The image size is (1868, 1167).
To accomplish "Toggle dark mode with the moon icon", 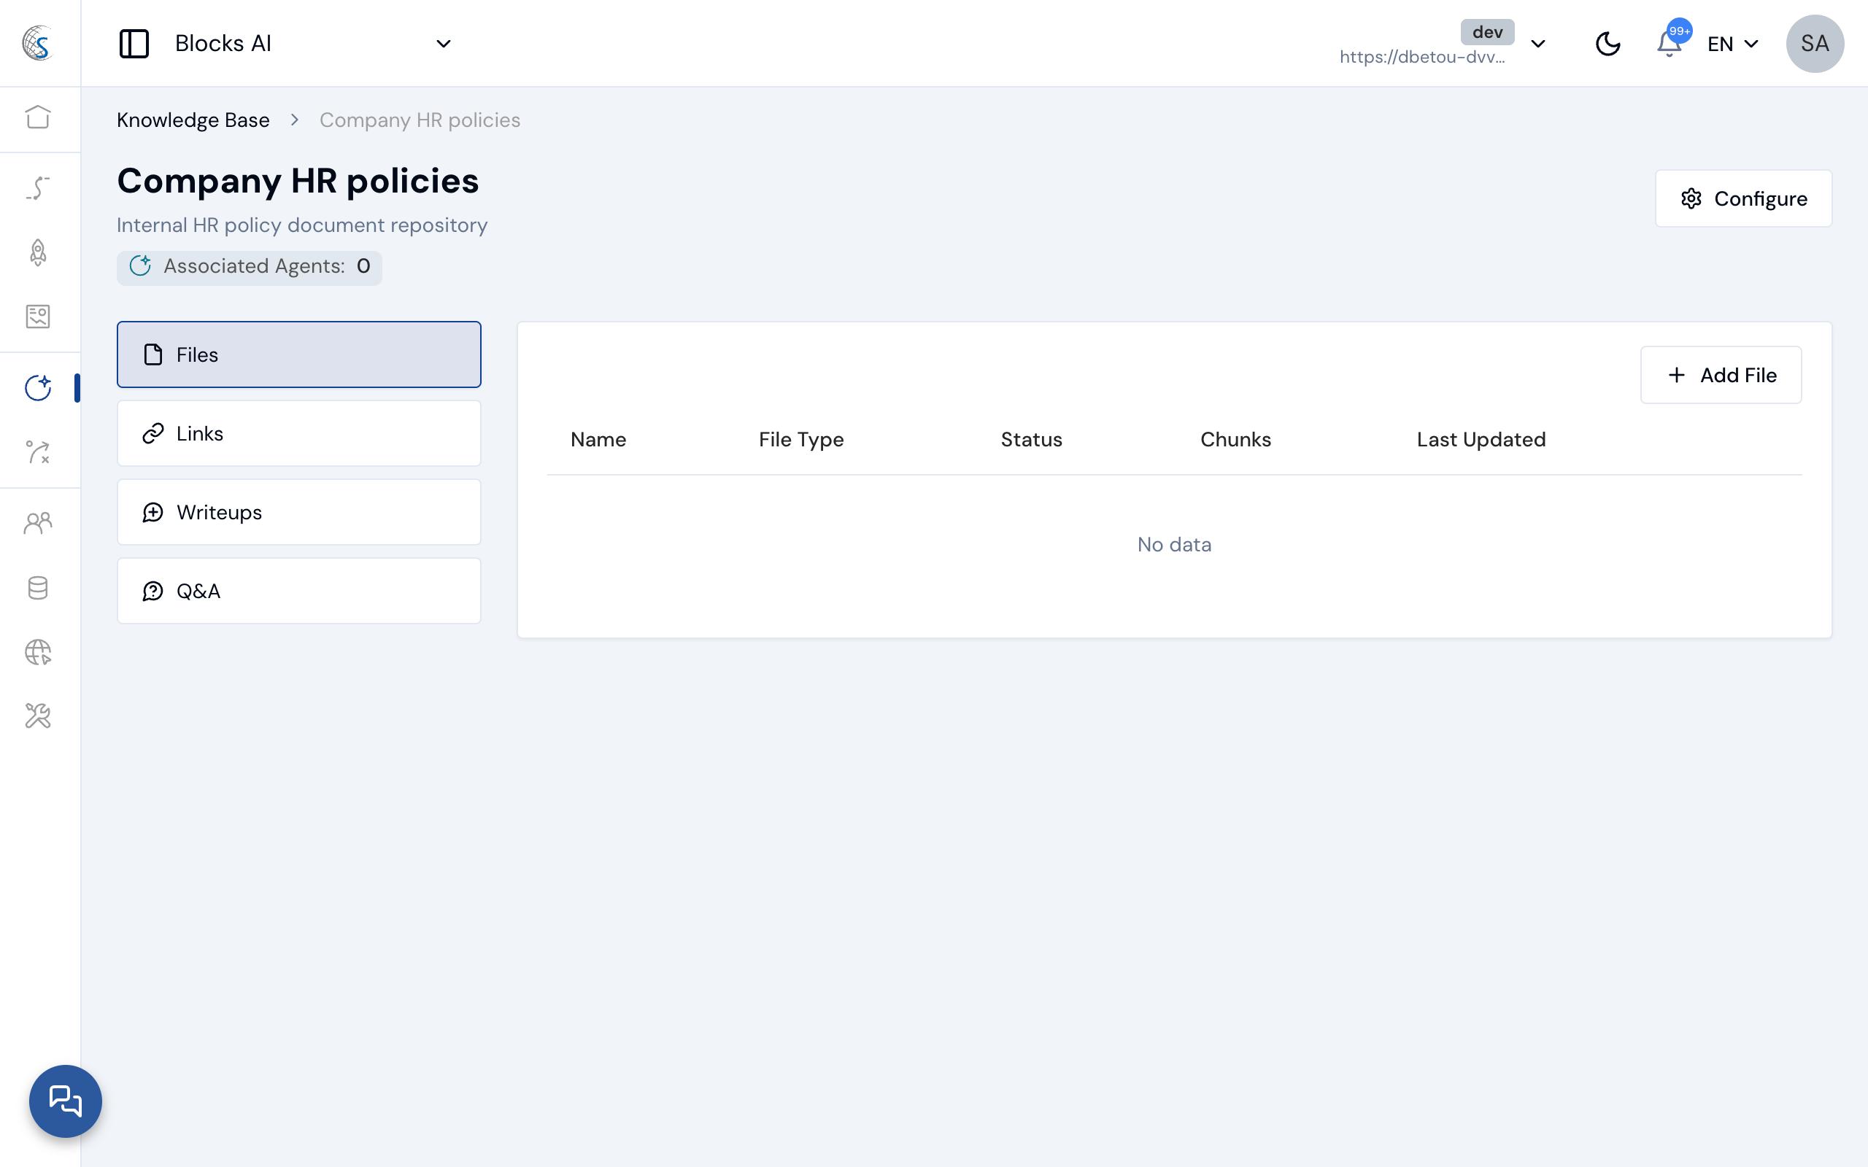I will coord(1609,43).
